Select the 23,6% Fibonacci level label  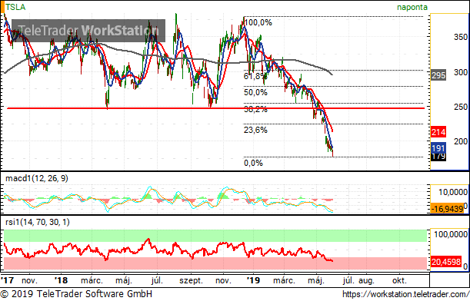pyautogui.click(x=255, y=130)
